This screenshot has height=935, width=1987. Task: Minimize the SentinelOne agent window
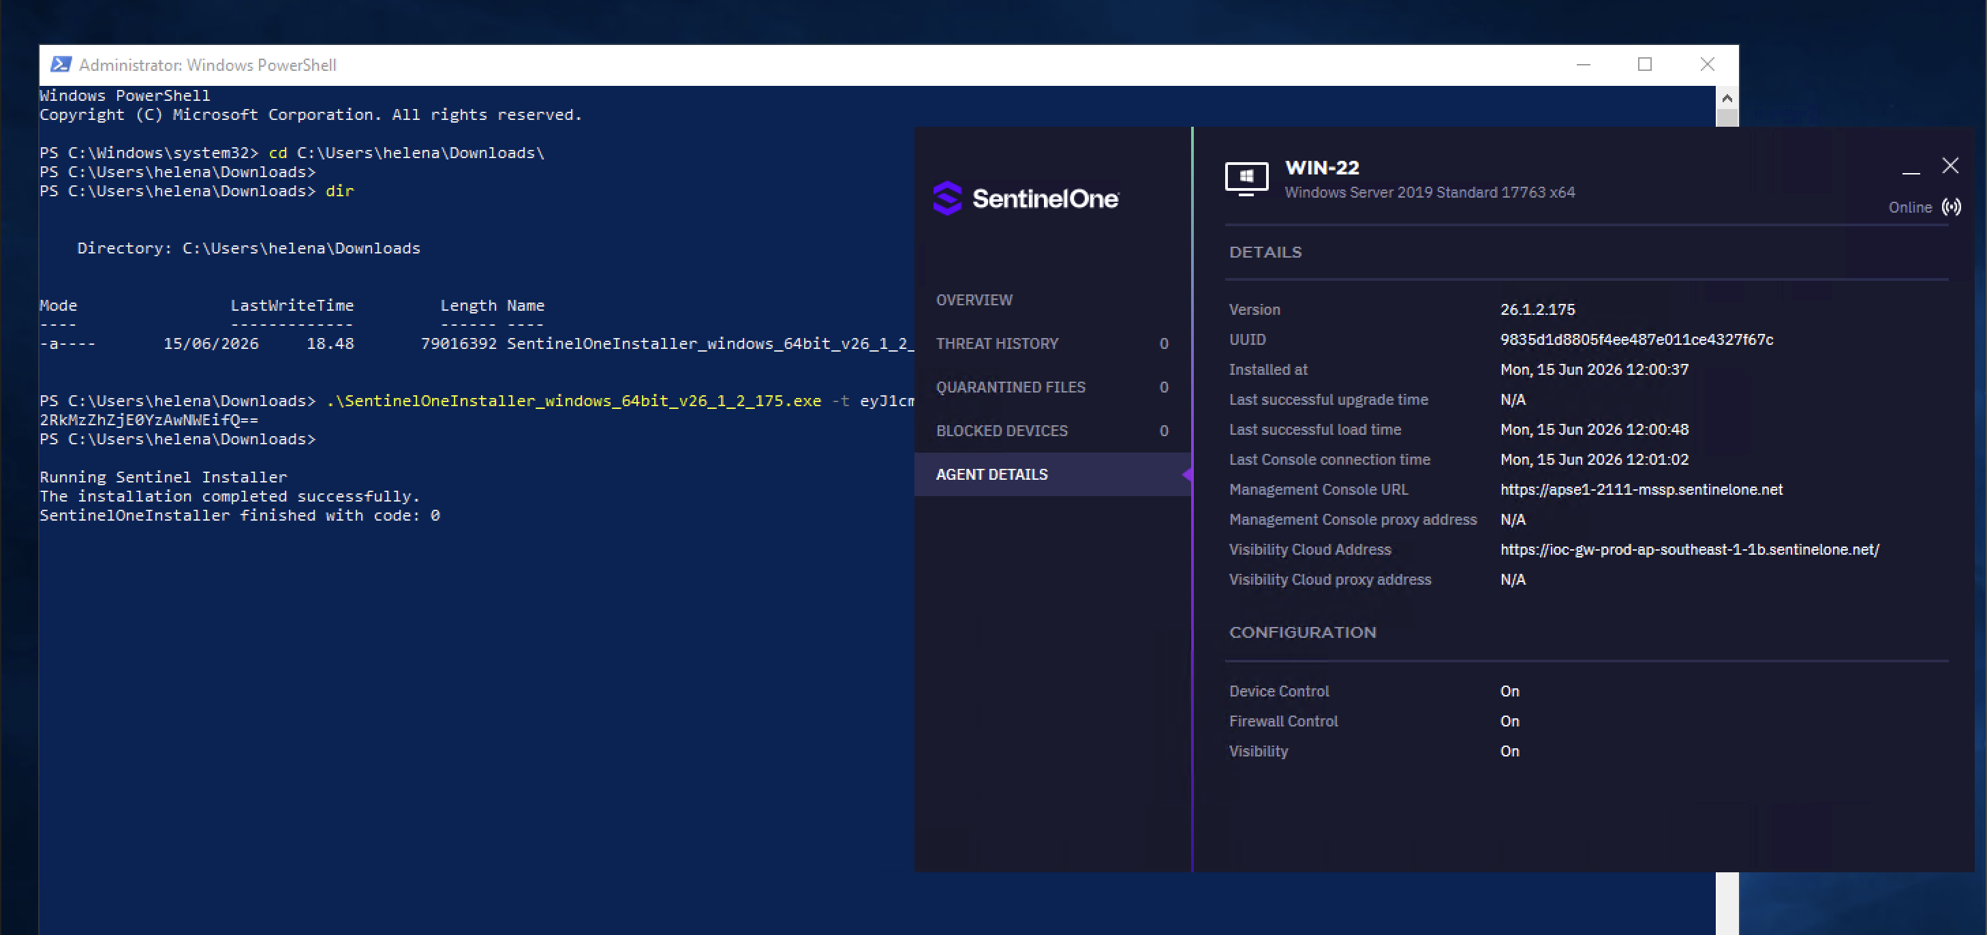click(x=1910, y=168)
